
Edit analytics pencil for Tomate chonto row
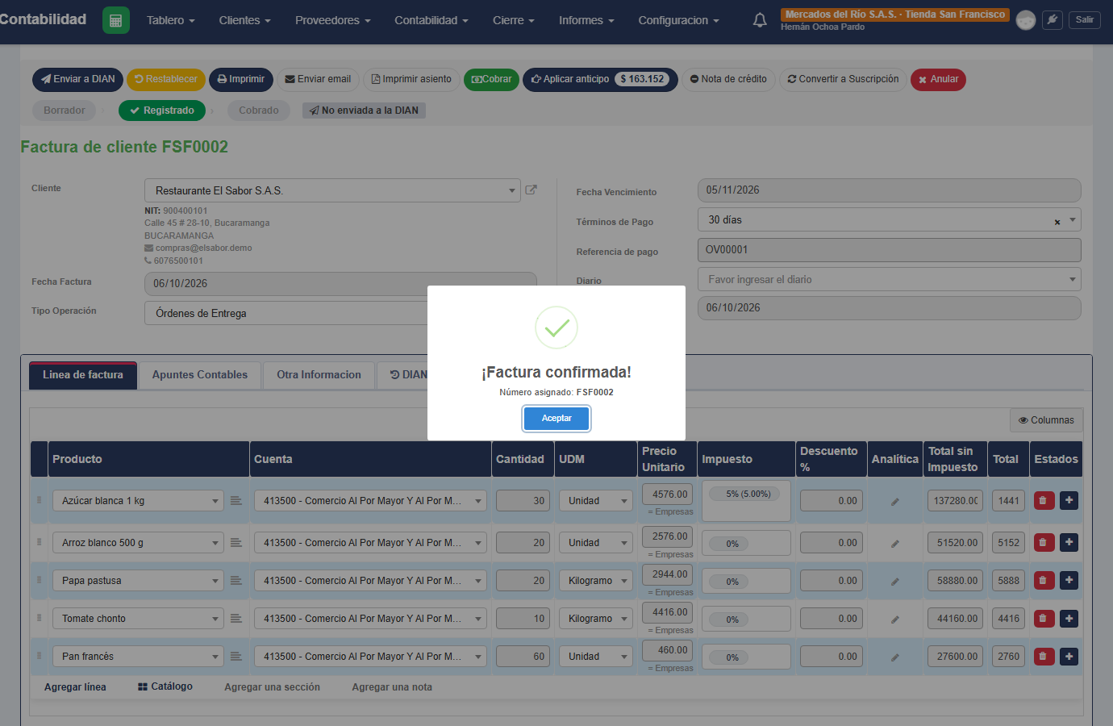(894, 620)
